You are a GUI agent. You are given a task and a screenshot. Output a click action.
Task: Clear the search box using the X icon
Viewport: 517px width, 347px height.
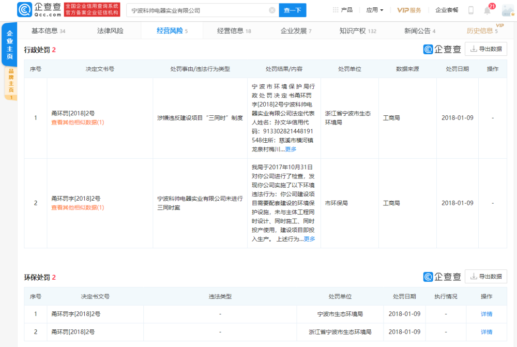click(272, 9)
